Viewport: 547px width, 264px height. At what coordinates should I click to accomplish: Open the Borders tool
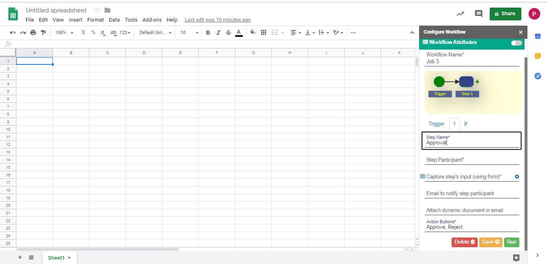[x=264, y=32]
